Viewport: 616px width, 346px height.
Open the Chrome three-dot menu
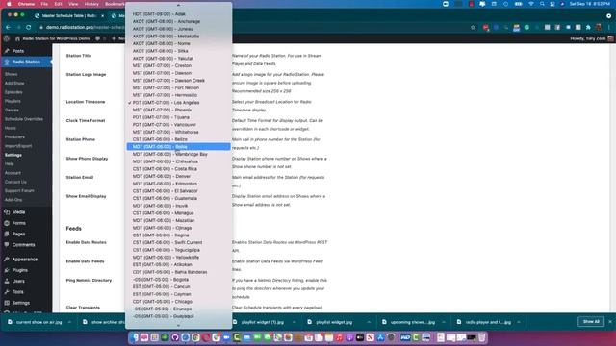[609, 27]
